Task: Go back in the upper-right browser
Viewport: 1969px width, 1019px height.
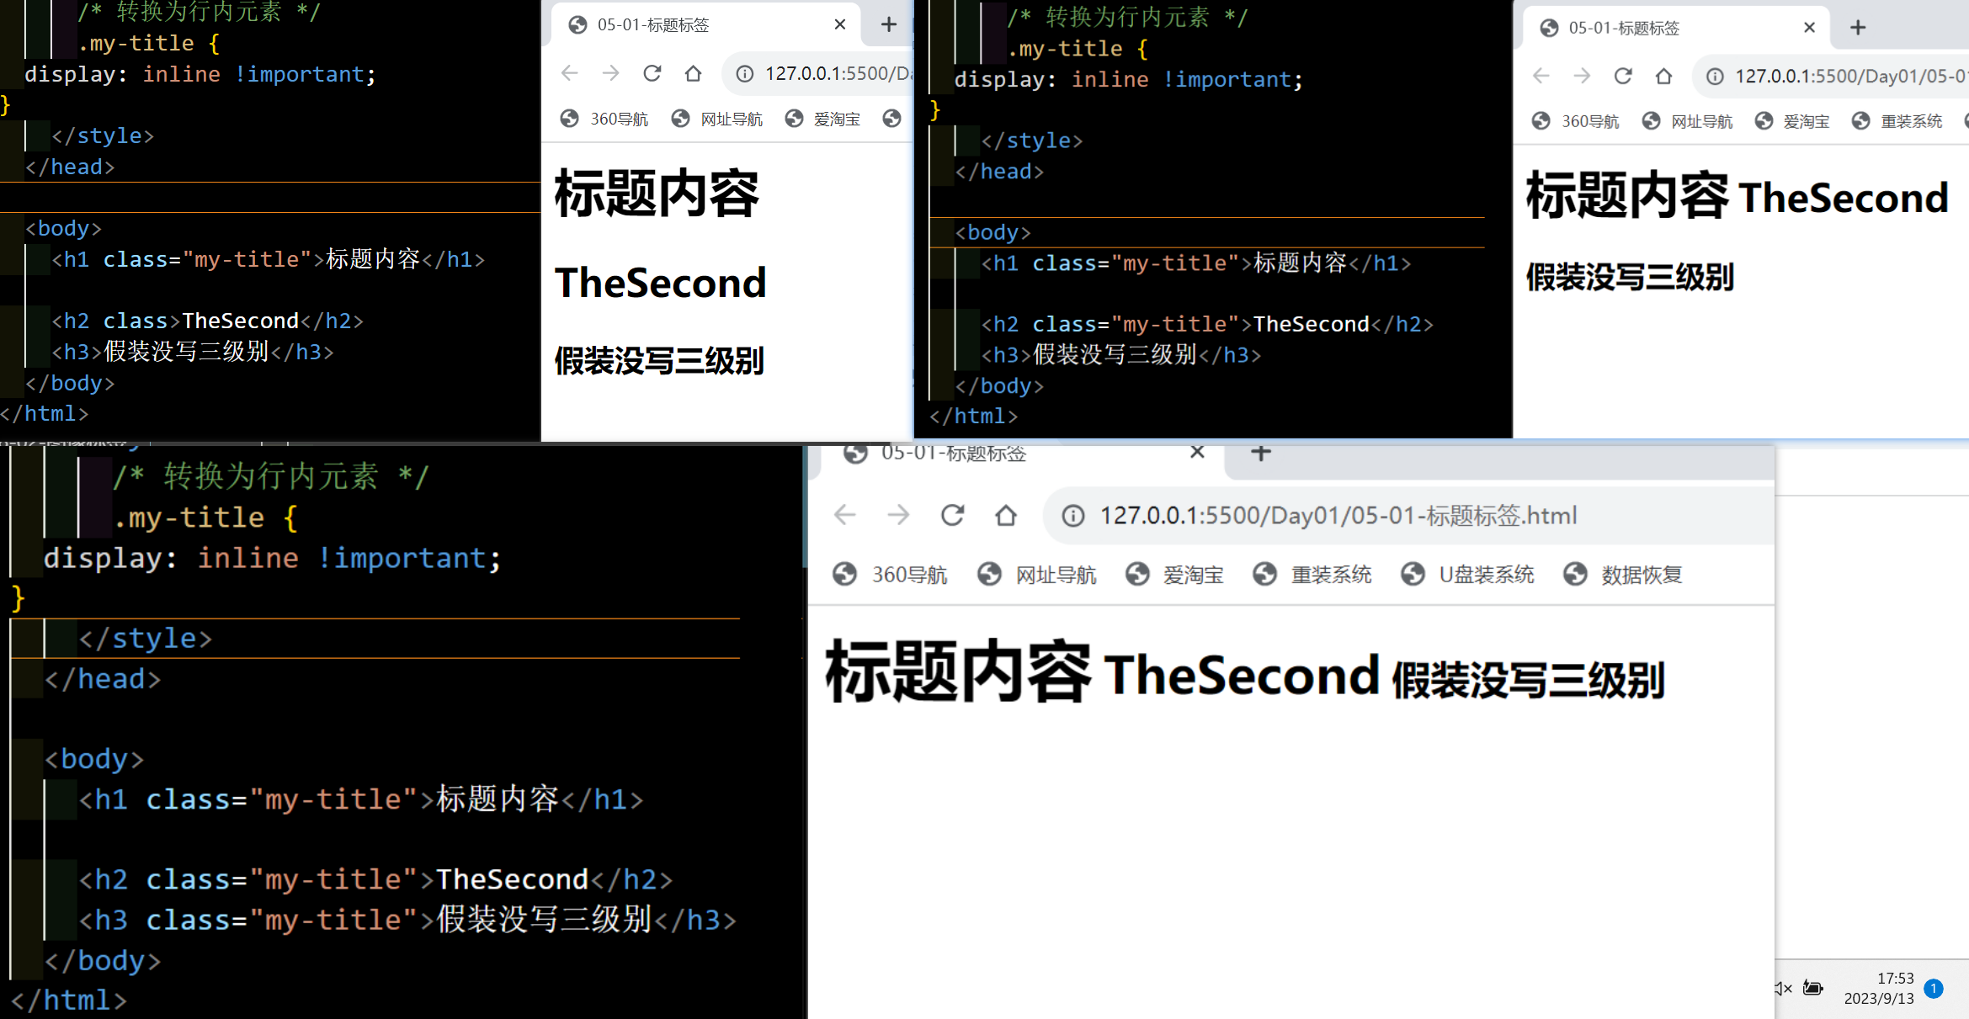Action: (x=1541, y=77)
